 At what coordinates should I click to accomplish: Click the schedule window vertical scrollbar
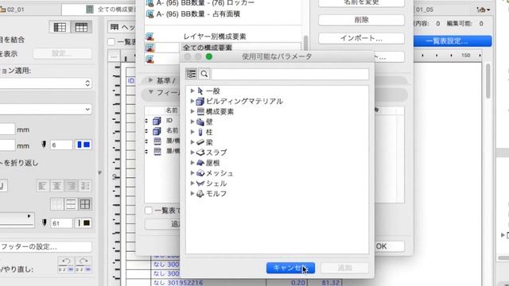click(488, 81)
